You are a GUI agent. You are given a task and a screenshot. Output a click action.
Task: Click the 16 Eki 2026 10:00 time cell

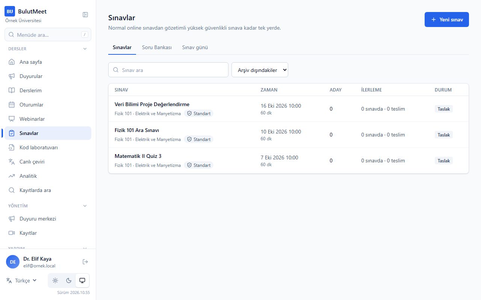(x=281, y=106)
